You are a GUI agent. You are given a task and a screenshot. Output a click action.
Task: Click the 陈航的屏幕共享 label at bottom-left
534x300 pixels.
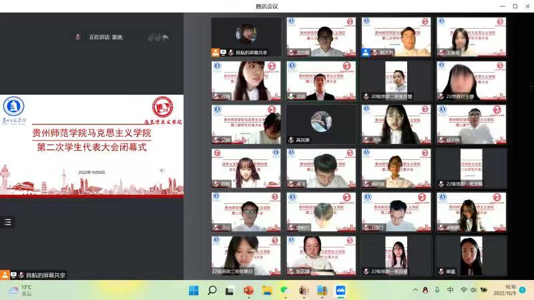[x=45, y=275]
